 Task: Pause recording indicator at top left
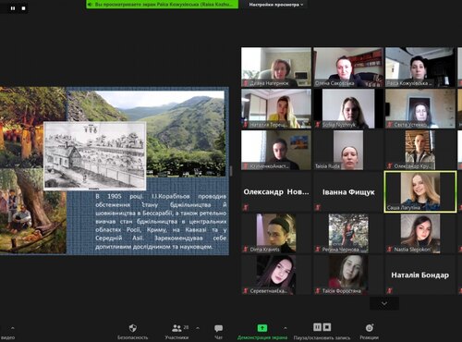[x=13, y=8]
